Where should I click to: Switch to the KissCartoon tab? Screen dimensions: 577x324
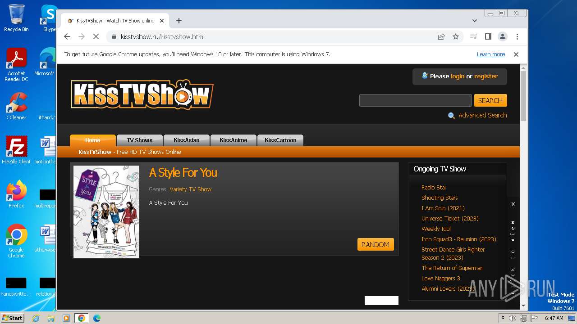point(280,140)
